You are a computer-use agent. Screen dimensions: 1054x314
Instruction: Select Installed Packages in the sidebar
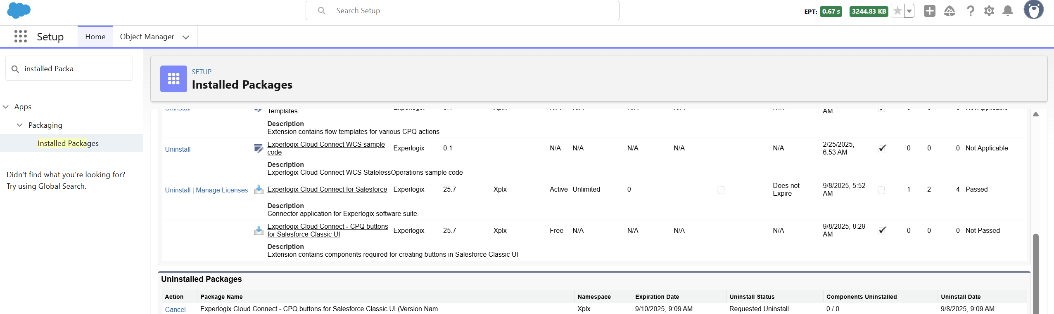(68, 143)
